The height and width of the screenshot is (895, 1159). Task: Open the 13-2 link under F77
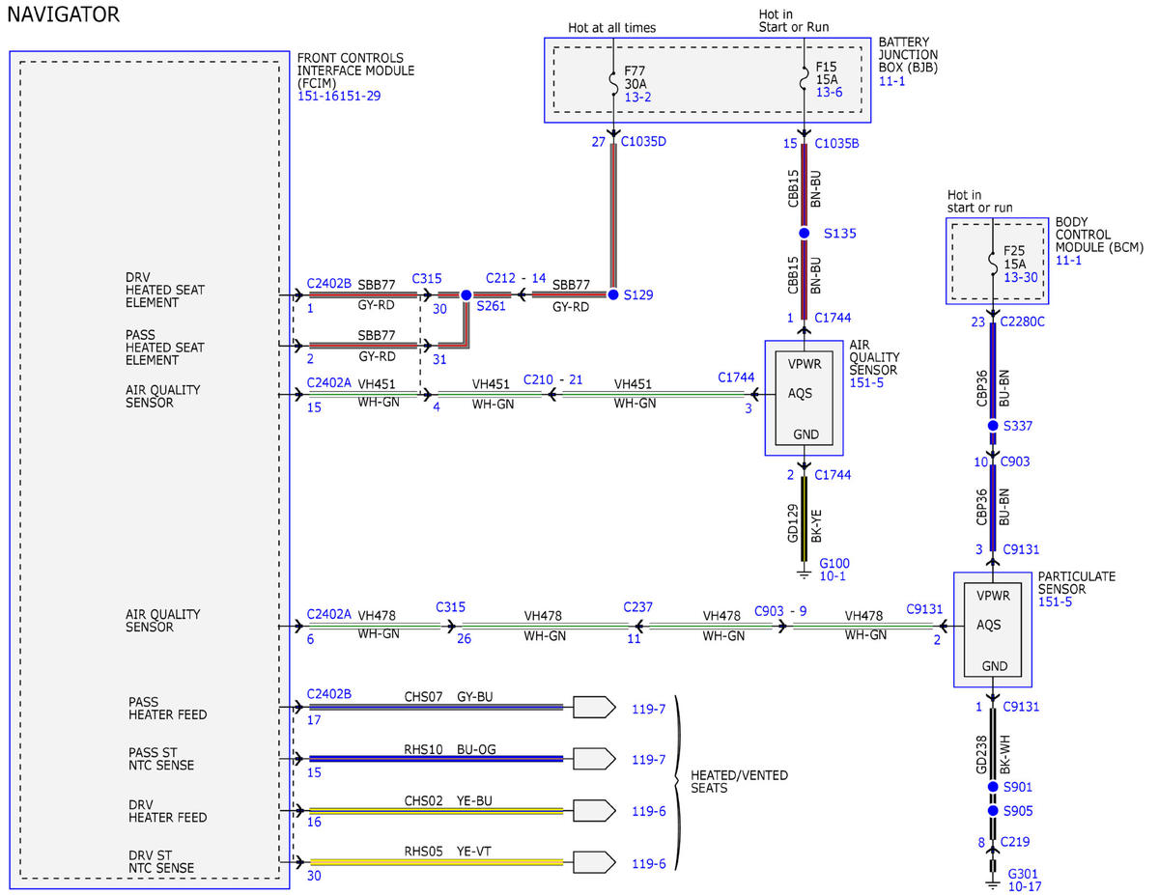(637, 98)
